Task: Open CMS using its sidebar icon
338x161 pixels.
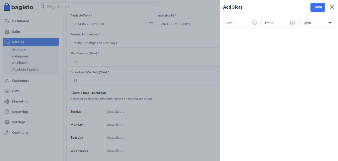Action: click(x=7, y=91)
